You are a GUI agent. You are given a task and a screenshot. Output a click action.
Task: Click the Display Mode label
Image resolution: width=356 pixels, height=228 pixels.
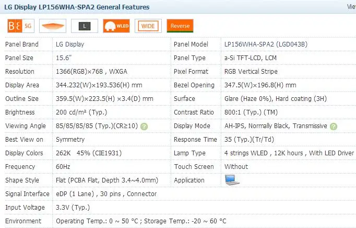(192, 126)
